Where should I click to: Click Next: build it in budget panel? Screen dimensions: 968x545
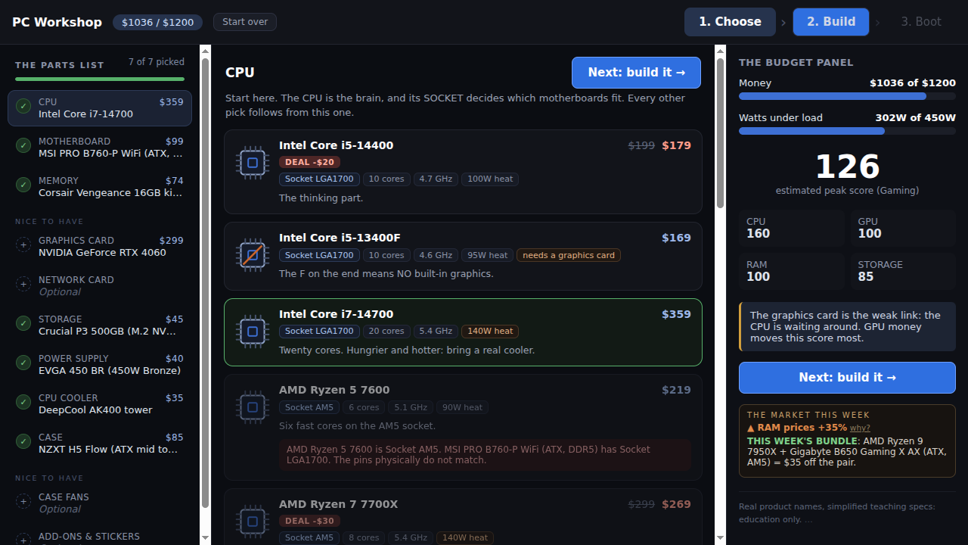pyautogui.click(x=847, y=378)
